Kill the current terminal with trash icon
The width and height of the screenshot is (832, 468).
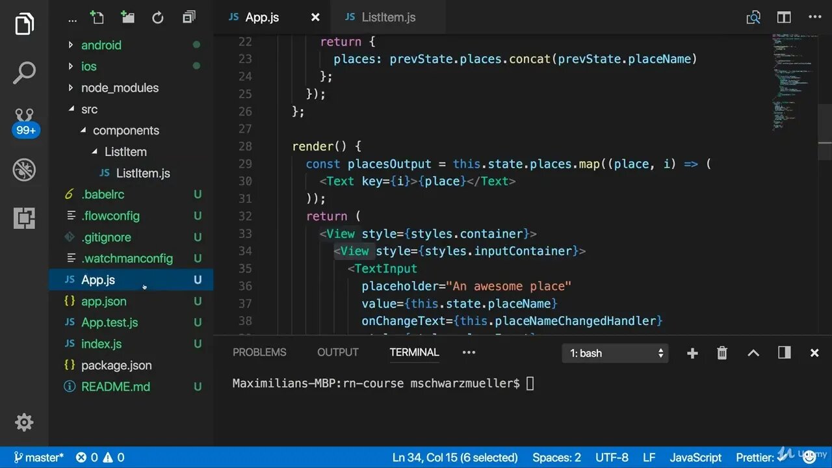(722, 353)
